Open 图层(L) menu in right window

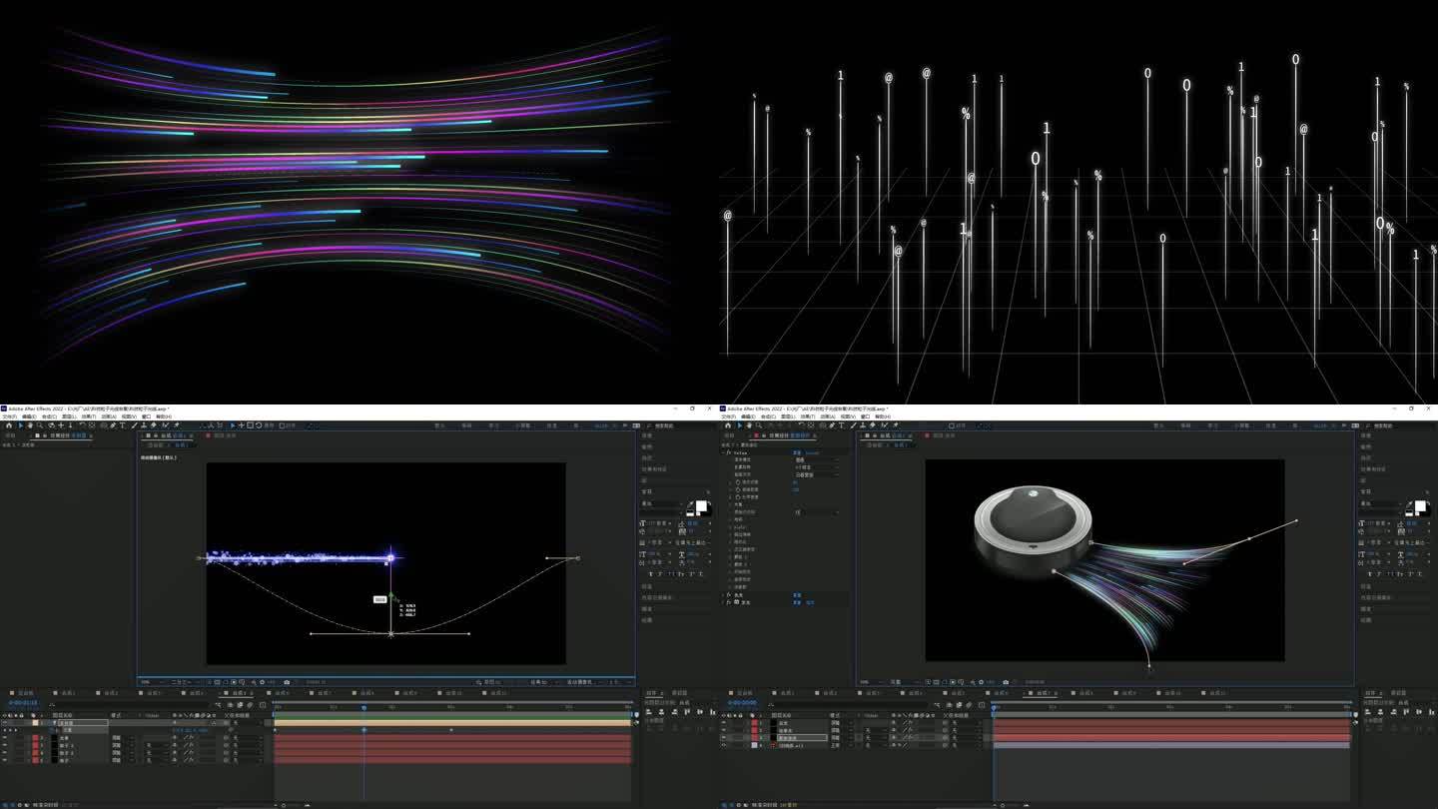(x=788, y=416)
